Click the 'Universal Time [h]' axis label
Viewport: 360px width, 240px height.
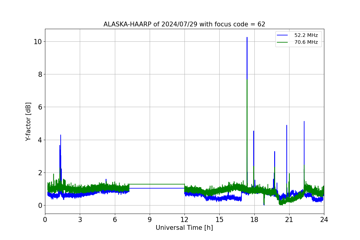tap(184, 228)
